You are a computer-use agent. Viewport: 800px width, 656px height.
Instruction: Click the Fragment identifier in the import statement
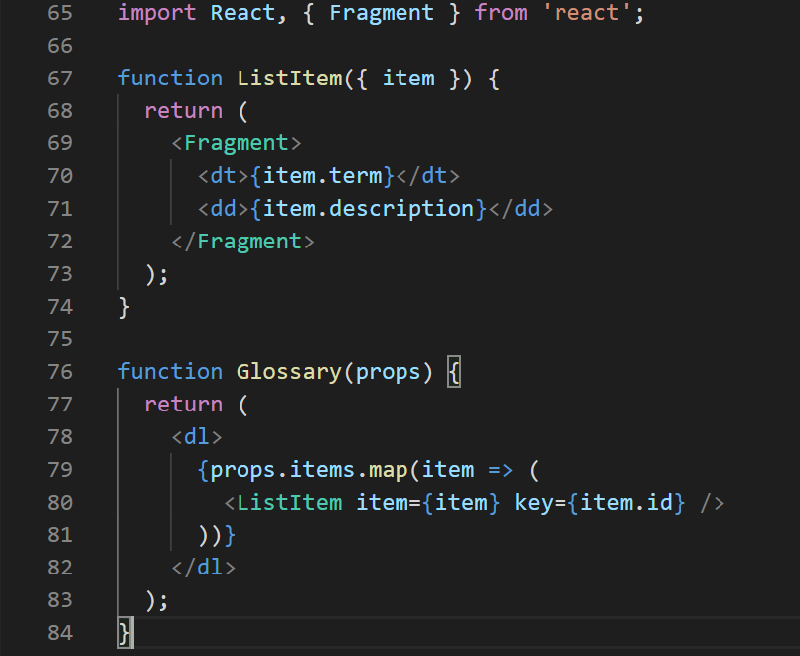pos(381,13)
